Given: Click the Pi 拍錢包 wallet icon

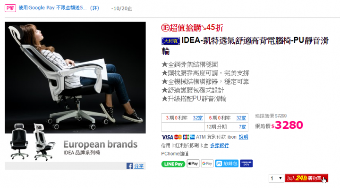Looking at the screenshot, I should click(x=227, y=164).
